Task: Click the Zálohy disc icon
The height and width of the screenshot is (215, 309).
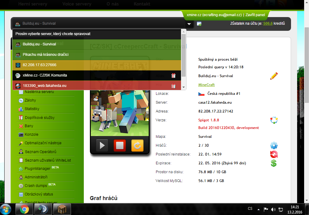Action: click(21, 101)
